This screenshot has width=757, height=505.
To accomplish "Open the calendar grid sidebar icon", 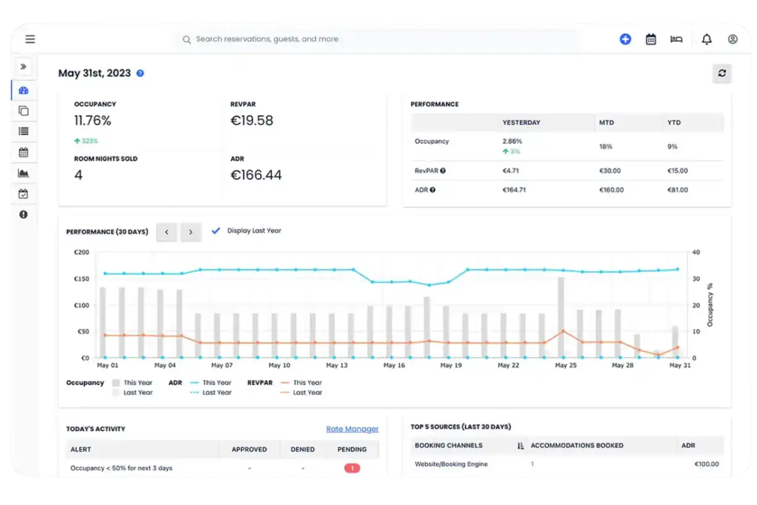I will point(24,152).
